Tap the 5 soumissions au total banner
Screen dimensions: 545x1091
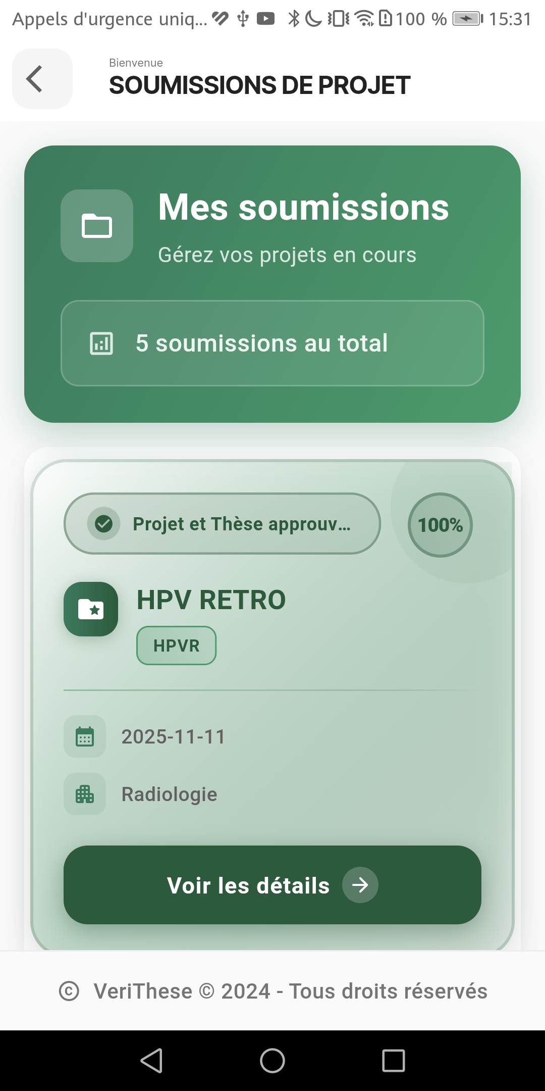pyautogui.click(x=272, y=343)
